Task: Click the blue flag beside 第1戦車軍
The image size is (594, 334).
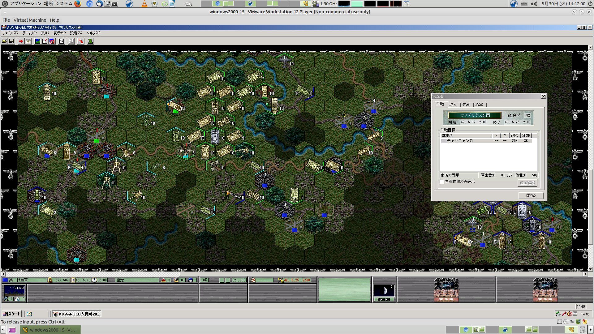Action: (x=5, y=280)
